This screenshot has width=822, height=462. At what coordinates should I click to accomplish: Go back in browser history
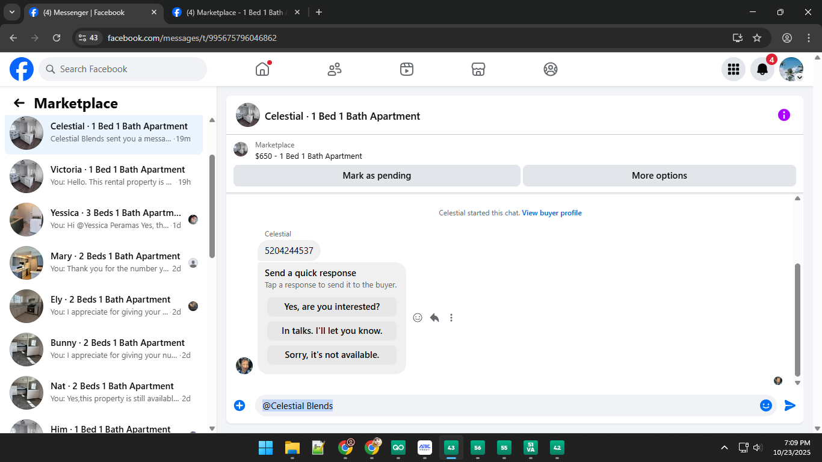click(13, 38)
